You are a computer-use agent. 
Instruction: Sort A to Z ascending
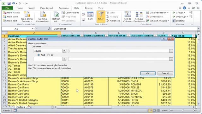[x=84, y=14]
